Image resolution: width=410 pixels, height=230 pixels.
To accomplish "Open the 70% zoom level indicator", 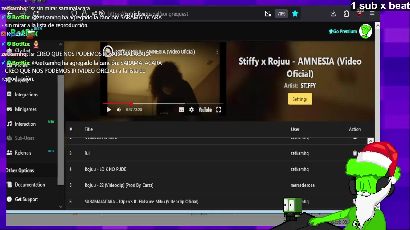I will [x=281, y=14].
